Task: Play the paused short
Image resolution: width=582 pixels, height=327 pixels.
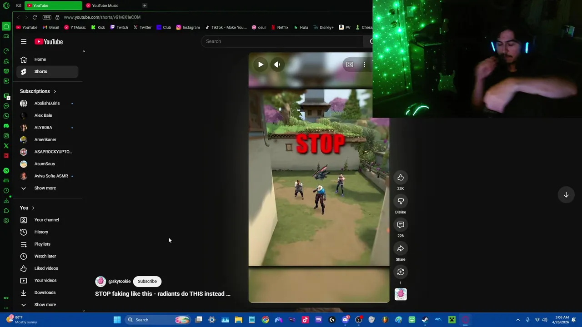Action: tap(261, 64)
